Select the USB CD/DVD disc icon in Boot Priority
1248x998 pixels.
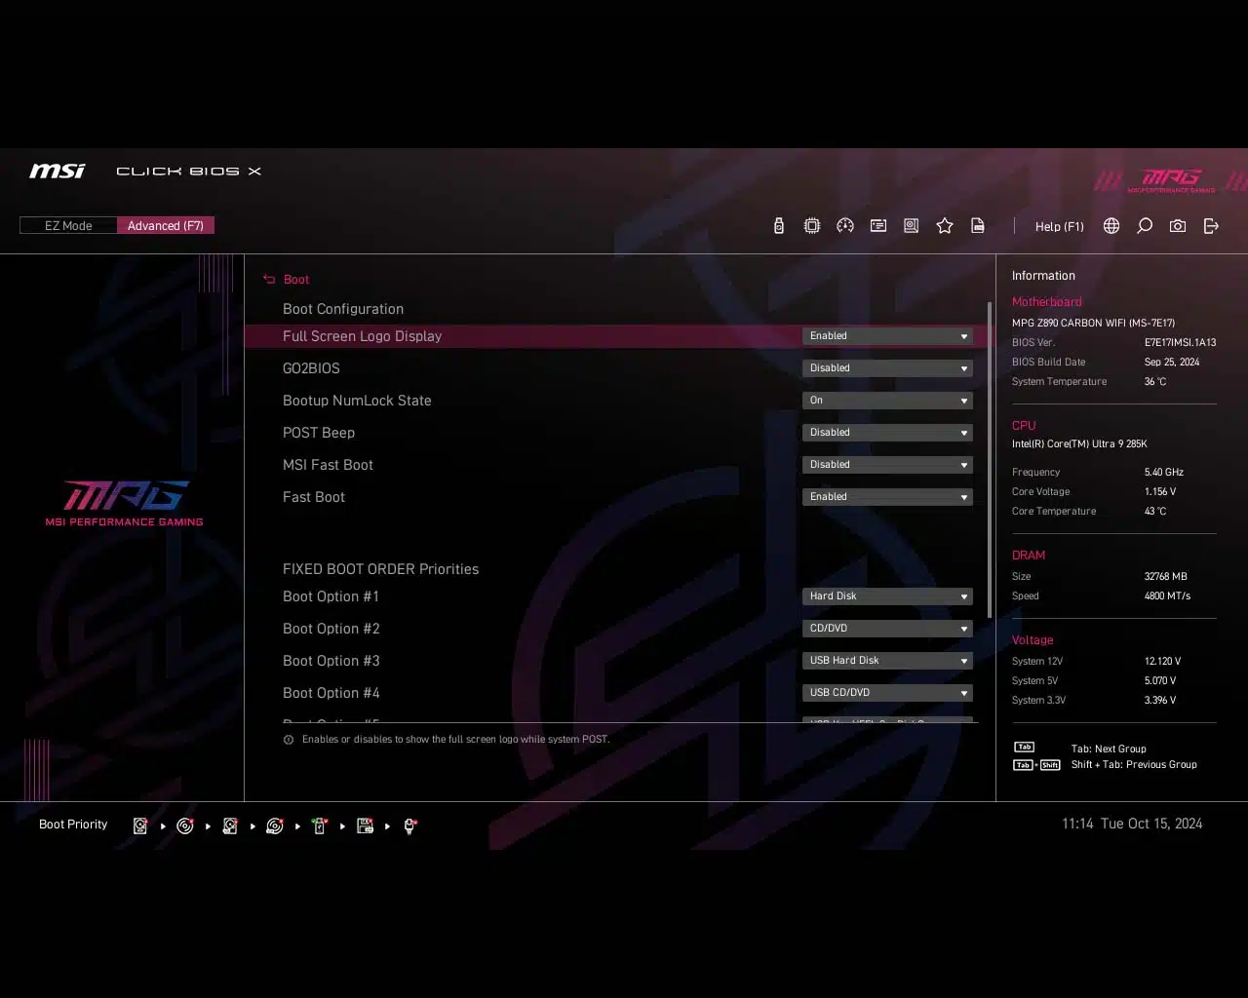tap(275, 825)
